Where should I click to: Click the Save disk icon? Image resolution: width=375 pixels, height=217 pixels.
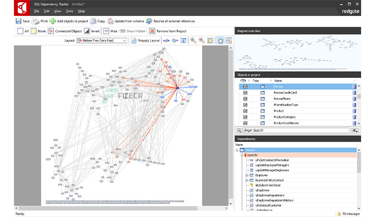coord(18,21)
